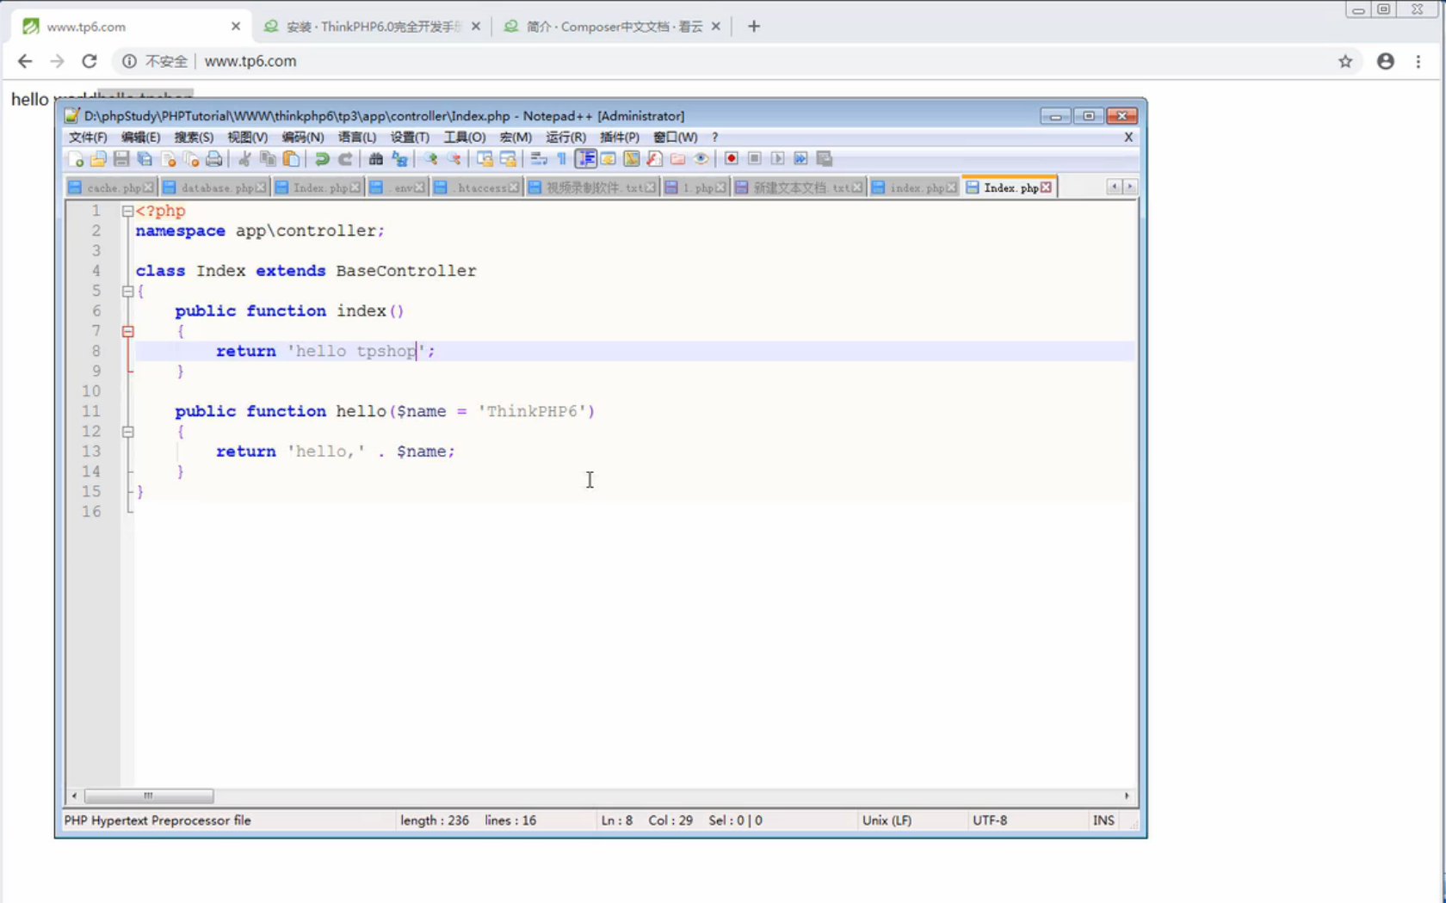Open the 编码(N) menu
Screen dimensions: 1446x903
pyautogui.click(x=303, y=138)
